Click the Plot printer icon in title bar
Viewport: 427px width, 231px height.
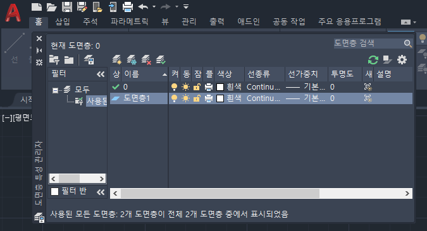pos(127,7)
